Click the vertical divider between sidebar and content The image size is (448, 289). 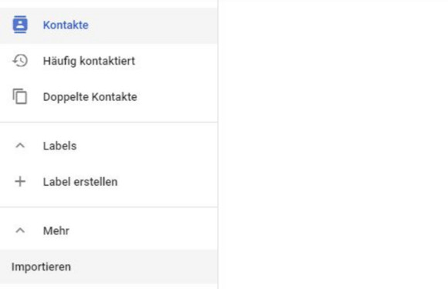coord(218,145)
